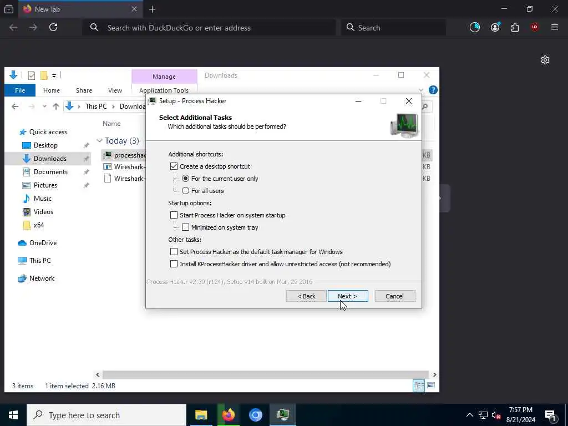The height and width of the screenshot is (426, 568).
Task: Reload page in Firefox toolbar
Action: 53,27
